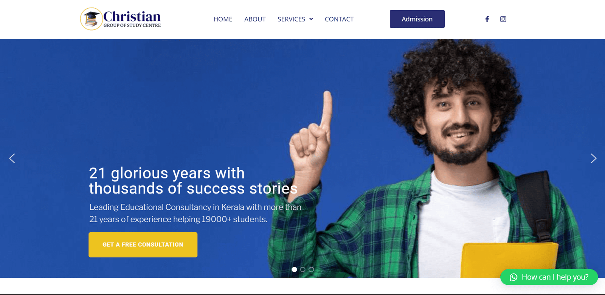Open the Instagram profile icon
Image resolution: width=605 pixels, height=295 pixels.
point(503,19)
